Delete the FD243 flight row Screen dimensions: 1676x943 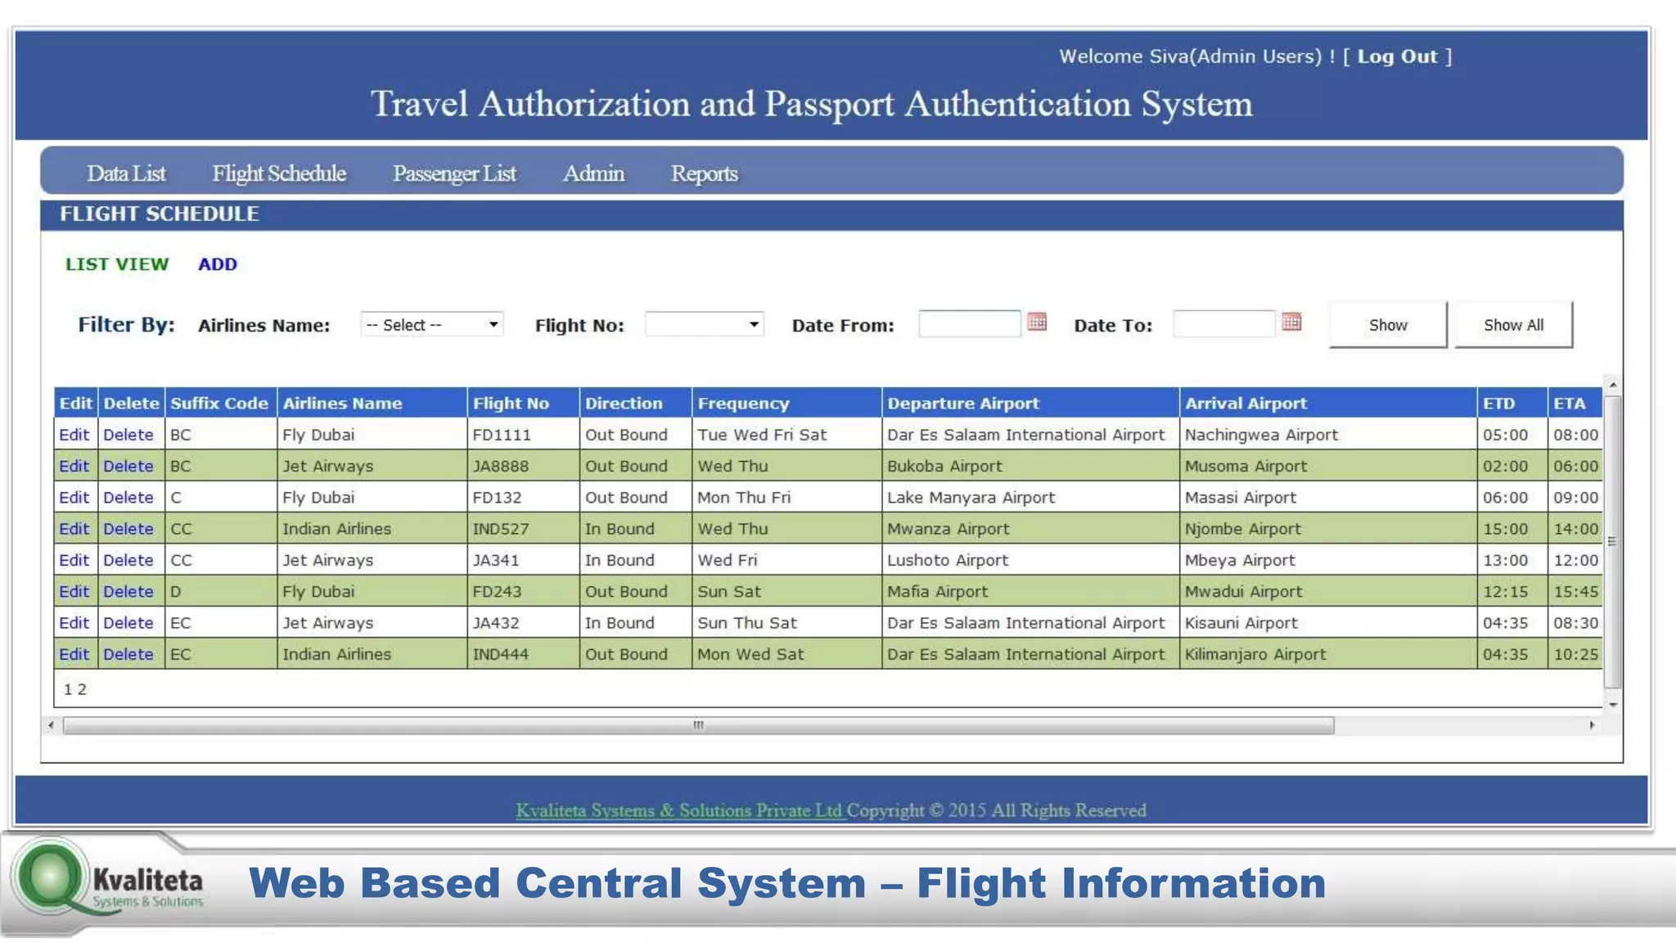pos(128,591)
